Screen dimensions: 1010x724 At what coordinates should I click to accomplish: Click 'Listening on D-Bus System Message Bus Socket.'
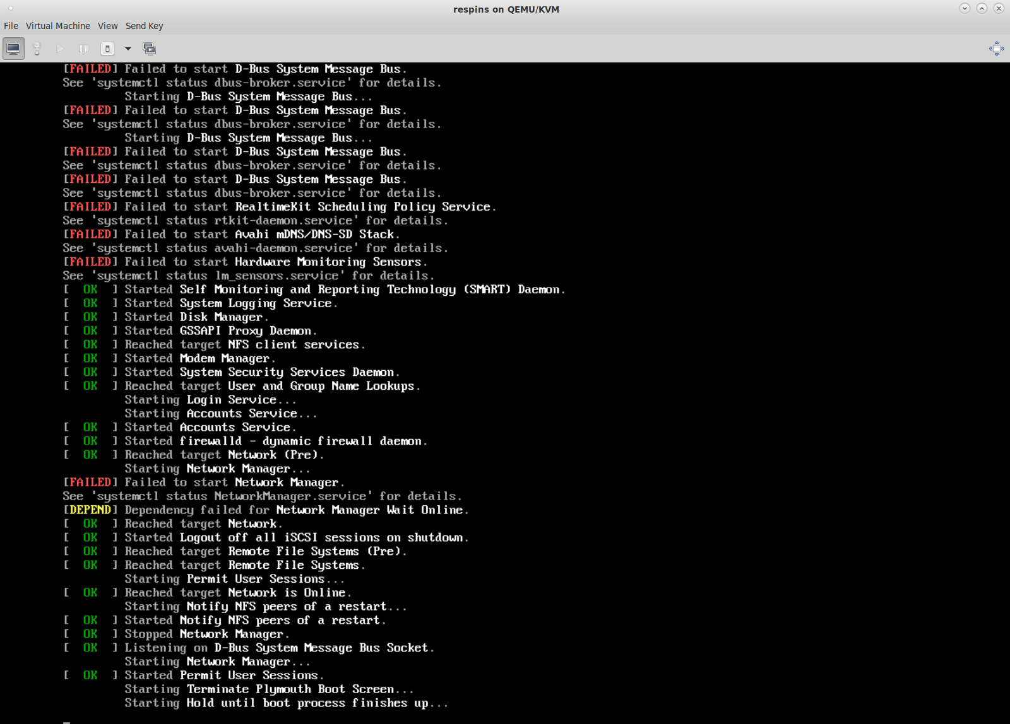pyautogui.click(x=280, y=648)
